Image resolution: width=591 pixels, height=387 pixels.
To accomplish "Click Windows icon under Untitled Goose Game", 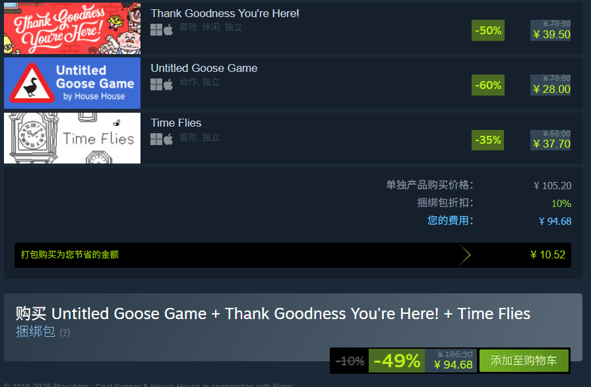I will pyautogui.click(x=156, y=84).
